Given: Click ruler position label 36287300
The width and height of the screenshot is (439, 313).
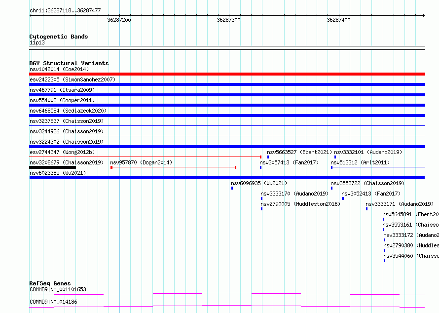Looking at the screenshot, I should click(228, 20).
